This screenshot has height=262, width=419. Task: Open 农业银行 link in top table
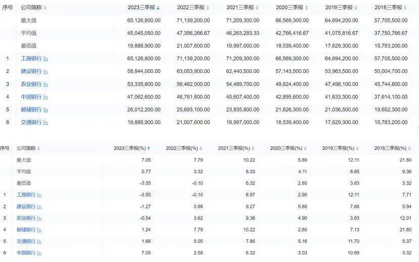coord(31,84)
